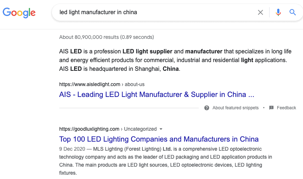303x179 pixels.
Task: Click the question mark help icon
Action: click(x=207, y=108)
